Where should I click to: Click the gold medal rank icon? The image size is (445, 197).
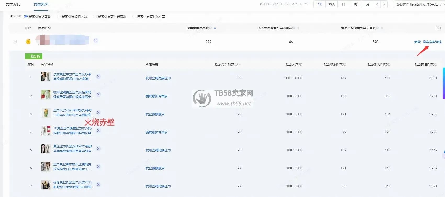point(28,41)
